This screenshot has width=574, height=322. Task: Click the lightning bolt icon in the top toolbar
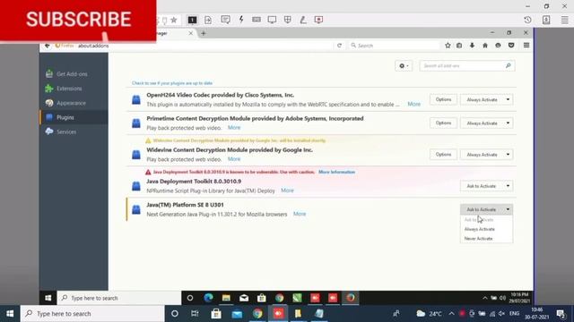(x=241, y=20)
